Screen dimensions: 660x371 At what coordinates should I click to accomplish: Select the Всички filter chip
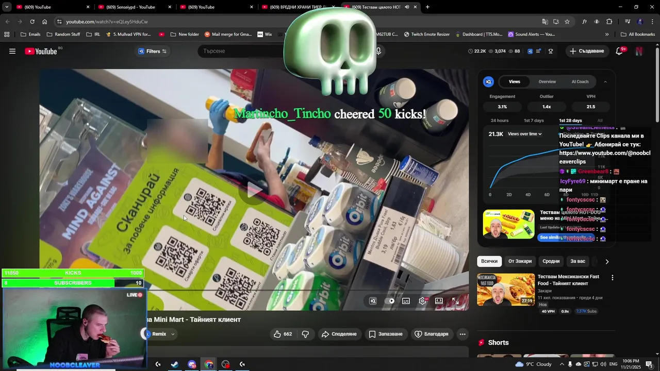[489, 261]
